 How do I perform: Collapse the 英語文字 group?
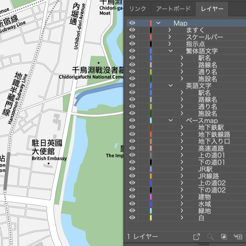[x=171, y=86]
